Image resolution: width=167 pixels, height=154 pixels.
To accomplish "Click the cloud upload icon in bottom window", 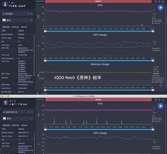I will point(163,100).
